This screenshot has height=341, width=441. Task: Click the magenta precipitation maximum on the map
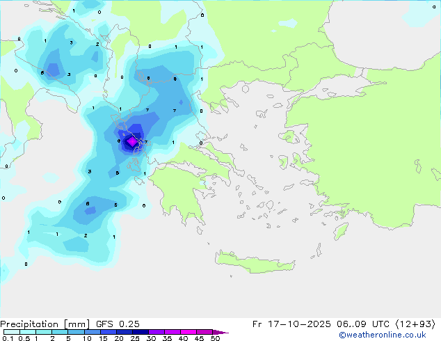(x=131, y=142)
